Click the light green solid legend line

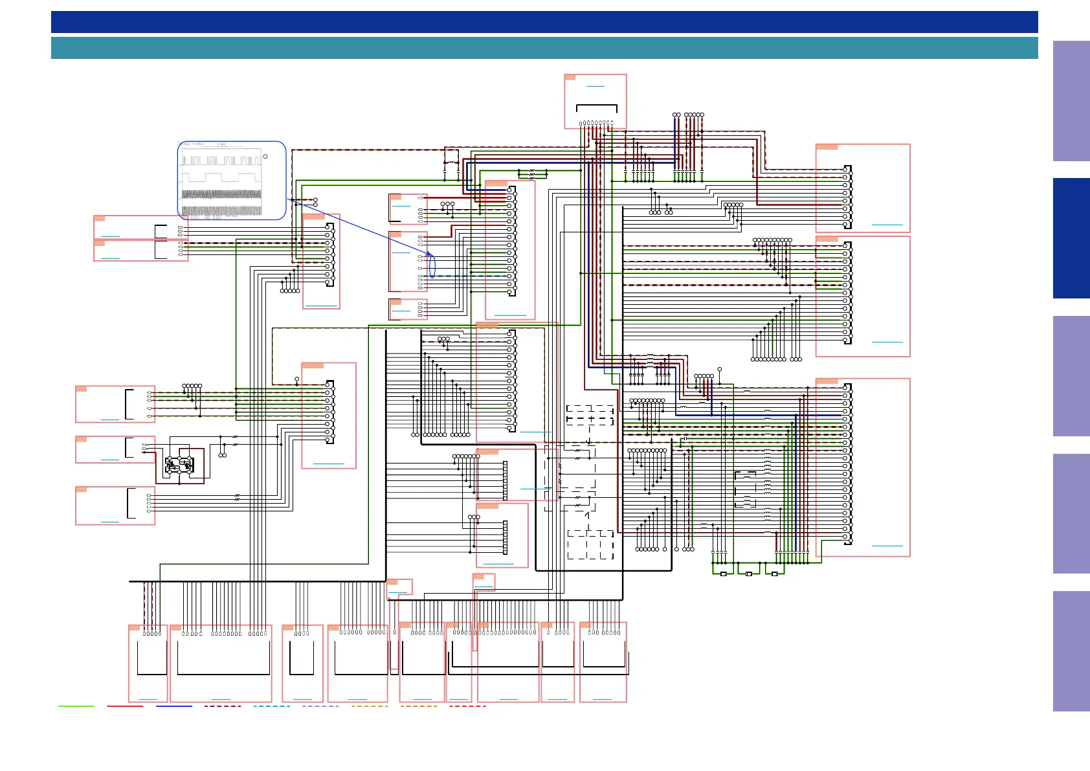point(76,706)
